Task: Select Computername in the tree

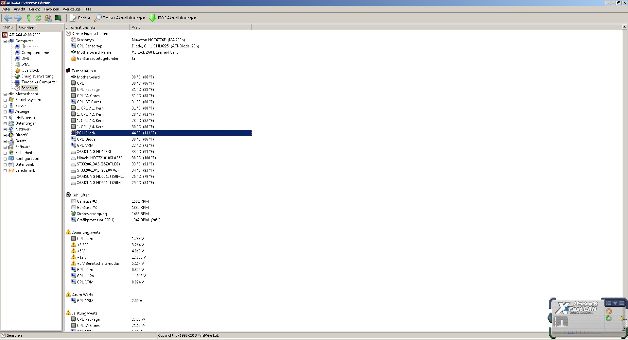Action: 35,53
